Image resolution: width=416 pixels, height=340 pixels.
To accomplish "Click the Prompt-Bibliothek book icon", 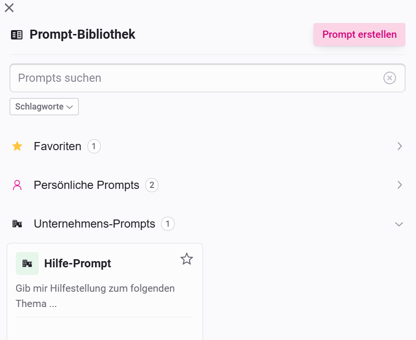I will pyautogui.click(x=17, y=34).
